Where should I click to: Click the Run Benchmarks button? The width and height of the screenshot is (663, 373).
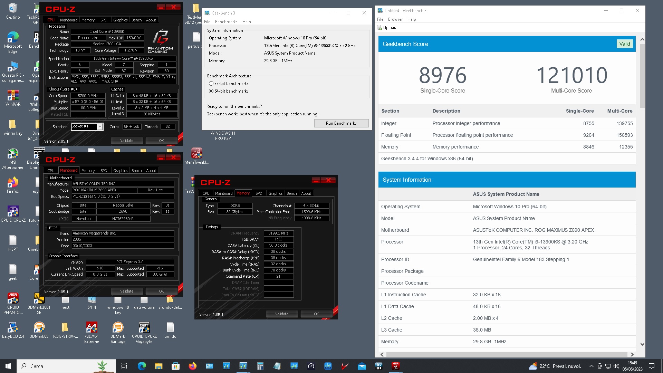click(x=341, y=123)
